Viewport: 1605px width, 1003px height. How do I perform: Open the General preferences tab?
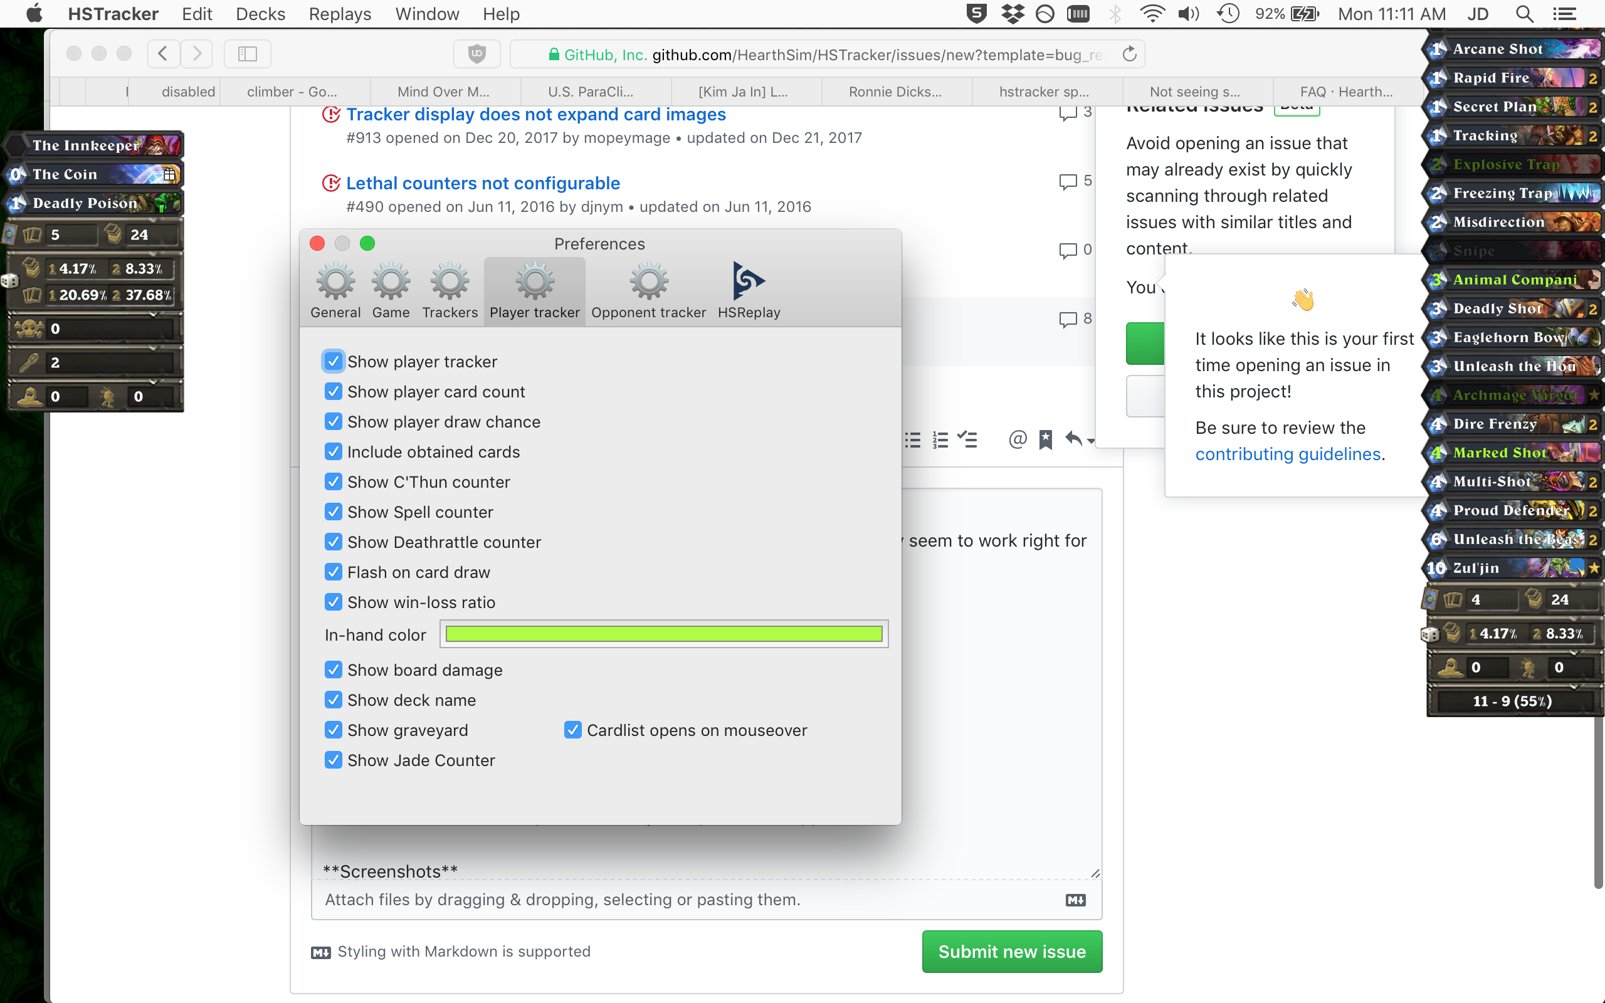(x=335, y=290)
